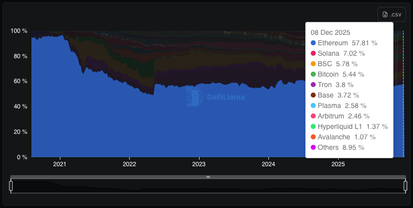The width and height of the screenshot is (413, 208).
Task: Click the magenta Others color dot
Action: tap(313, 147)
